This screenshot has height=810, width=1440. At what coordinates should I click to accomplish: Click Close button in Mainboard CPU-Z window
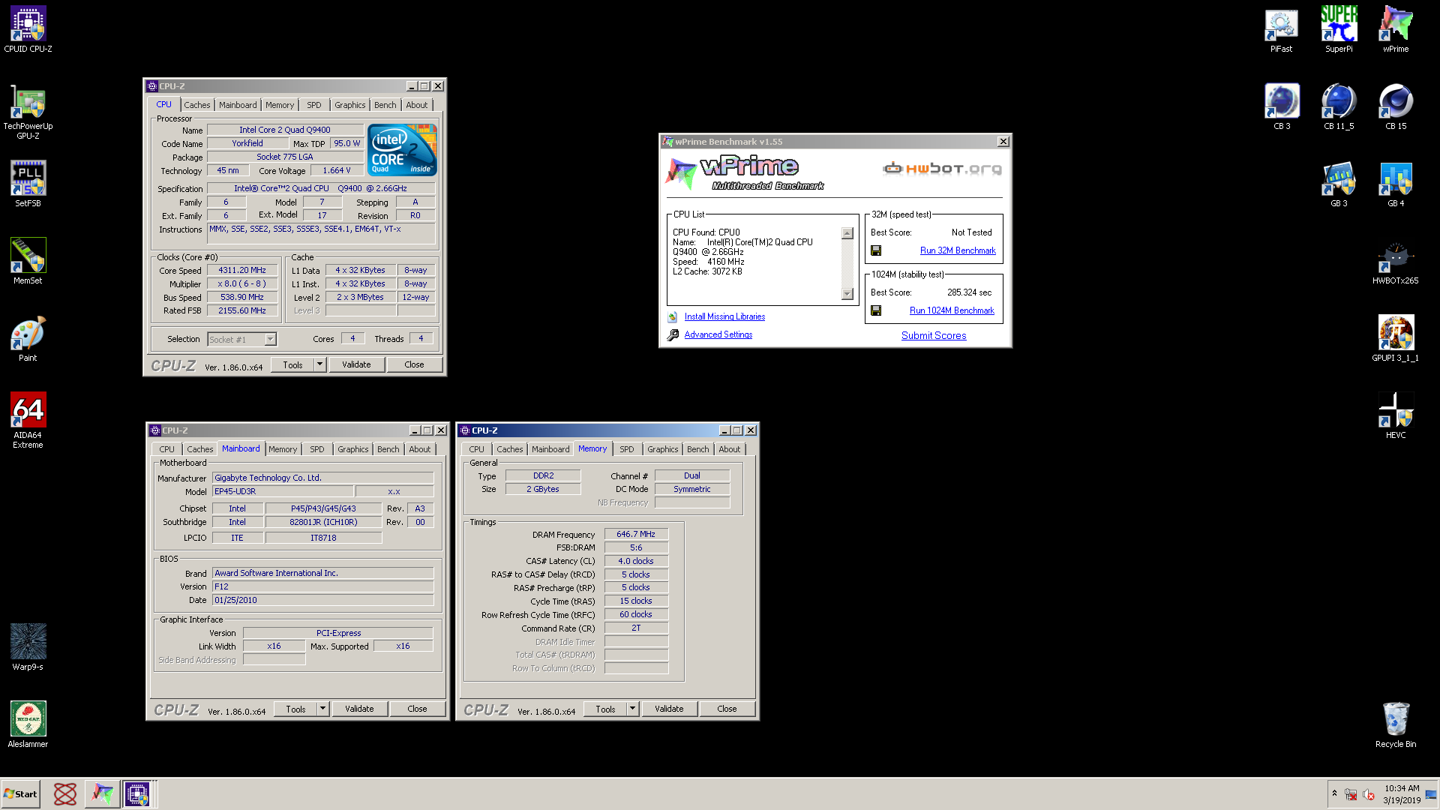click(x=417, y=709)
